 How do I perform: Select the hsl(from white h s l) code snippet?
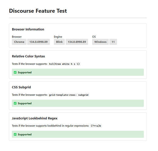[x=64, y=64]
